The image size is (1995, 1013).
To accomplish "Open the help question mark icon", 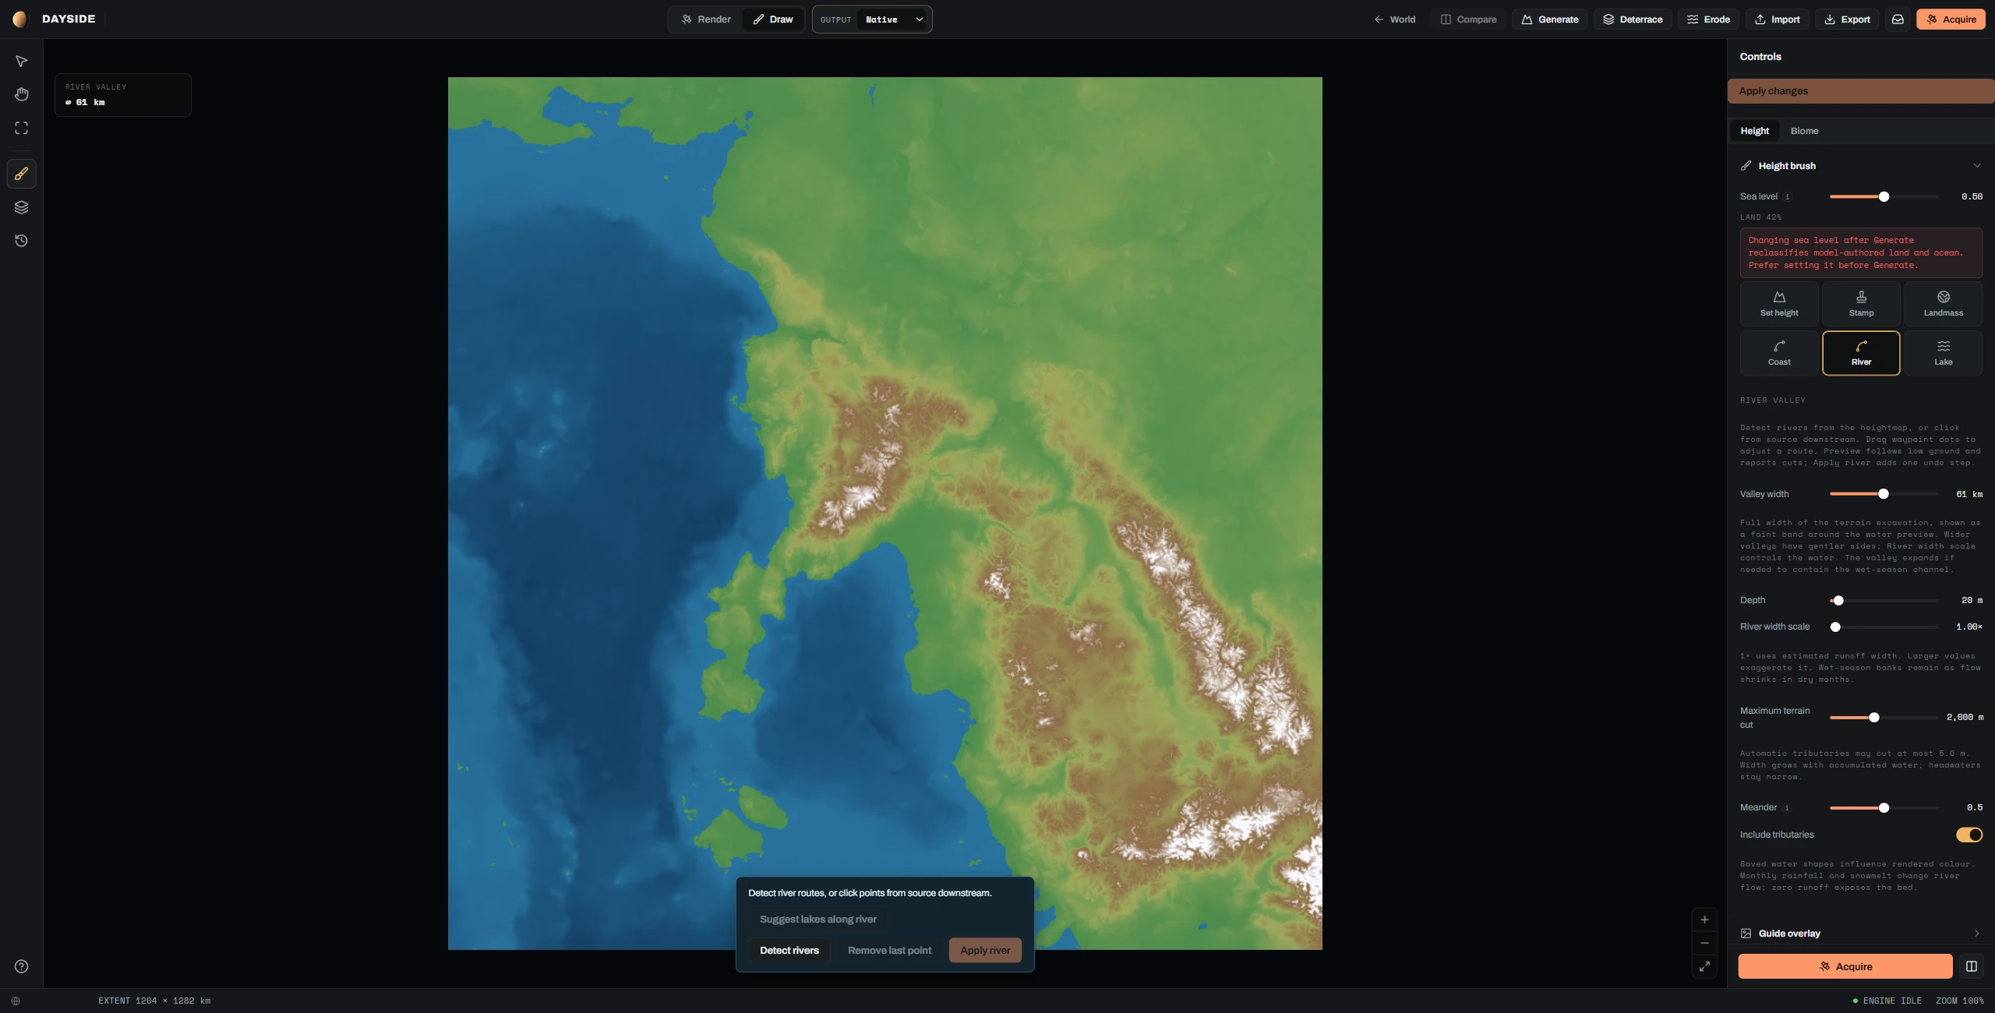I will 21,966.
